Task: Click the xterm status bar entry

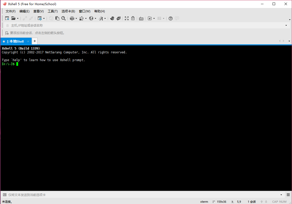Action: coord(204,202)
